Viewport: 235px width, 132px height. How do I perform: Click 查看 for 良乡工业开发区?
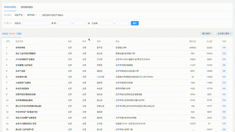tap(224, 53)
